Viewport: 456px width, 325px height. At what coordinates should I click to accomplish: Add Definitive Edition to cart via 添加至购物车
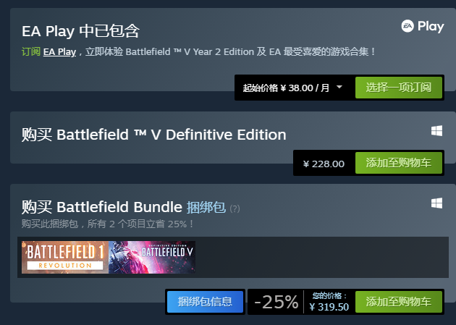tap(399, 163)
